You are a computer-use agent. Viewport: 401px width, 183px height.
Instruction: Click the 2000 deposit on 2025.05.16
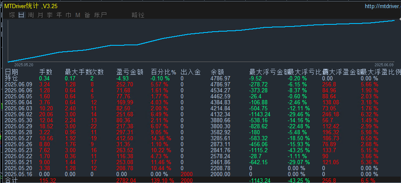click(x=187, y=174)
